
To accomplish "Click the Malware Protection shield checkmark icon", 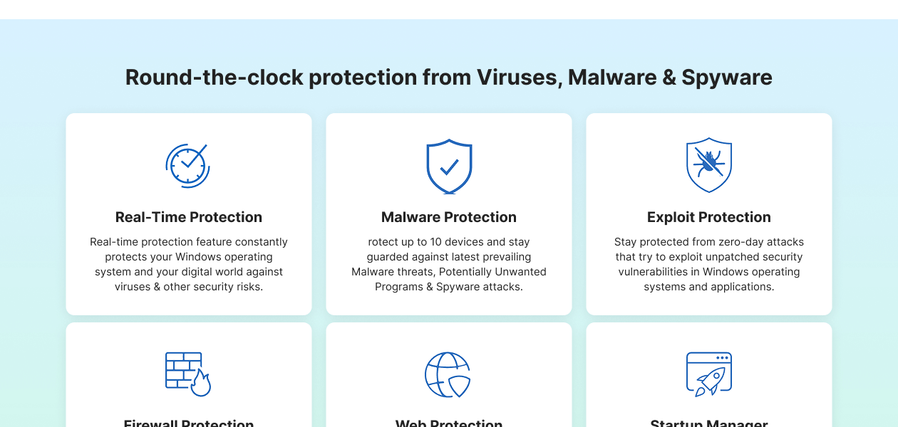I will [x=449, y=167].
